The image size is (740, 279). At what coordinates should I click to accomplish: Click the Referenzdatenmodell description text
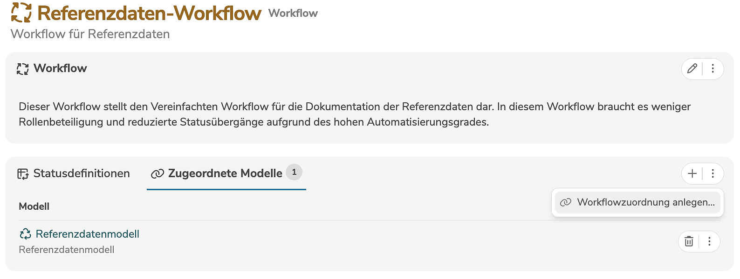66,249
